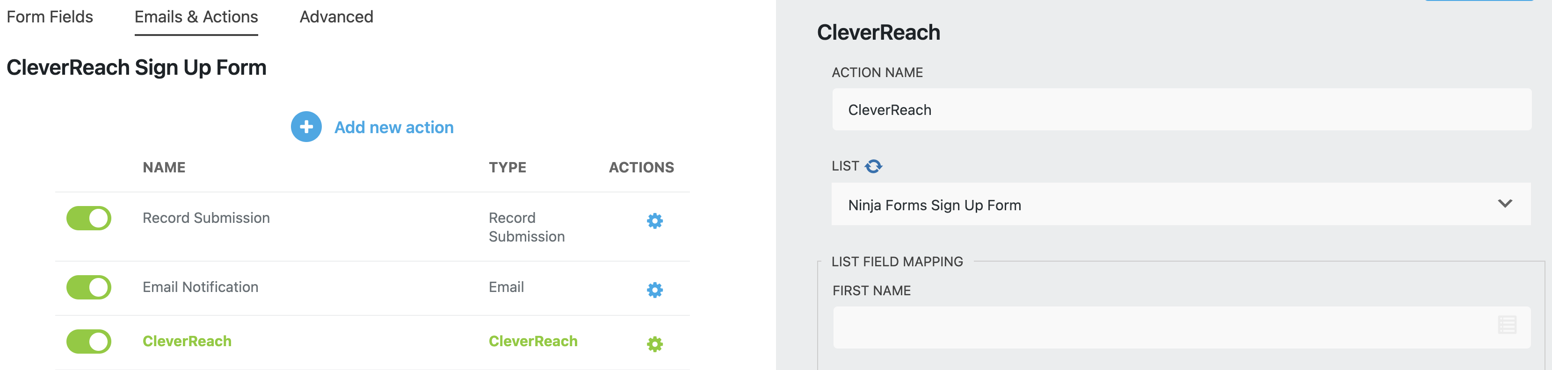
Task: Open Record Submission action settings gear
Action: coord(654,221)
